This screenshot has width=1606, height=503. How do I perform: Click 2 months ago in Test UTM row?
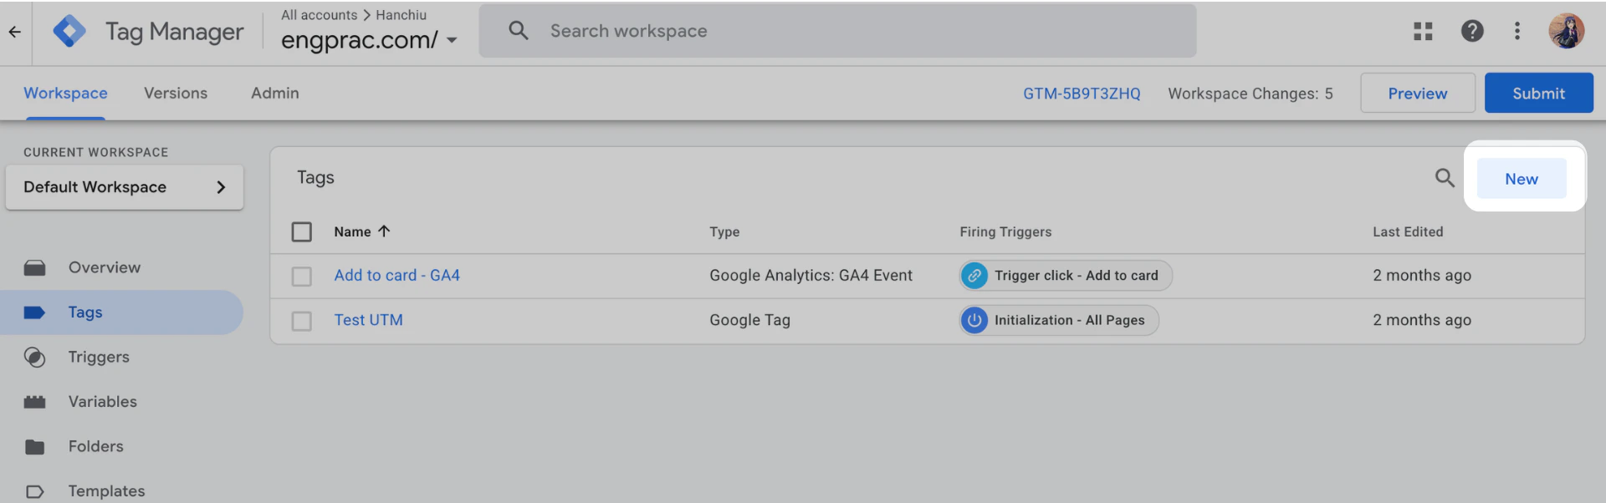(x=1422, y=320)
